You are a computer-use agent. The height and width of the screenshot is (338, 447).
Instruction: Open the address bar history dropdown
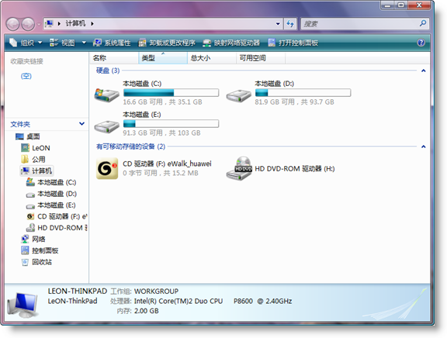[x=278, y=24]
